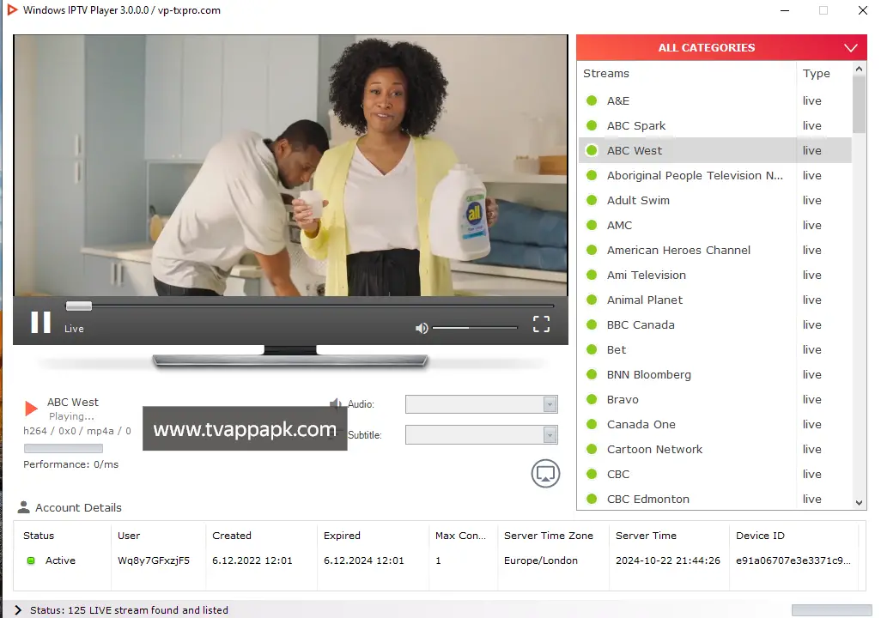The width and height of the screenshot is (881, 618).
Task: Click the red play icon beside ABC West
Action: coord(31,409)
